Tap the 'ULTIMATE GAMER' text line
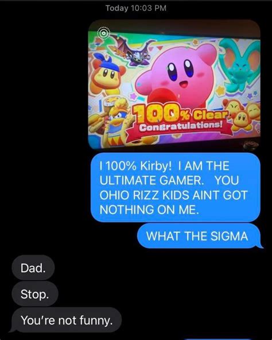The image size is (272, 340). pos(151,180)
